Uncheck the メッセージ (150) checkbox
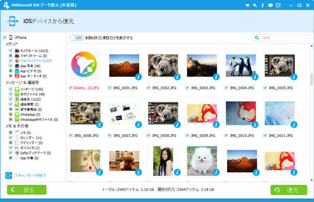The image size is (314, 202). [10, 89]
